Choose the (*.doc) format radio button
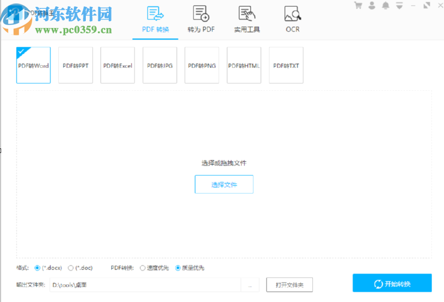The width and height of the screenshot is (444, 302). click(x=71, y=268)
